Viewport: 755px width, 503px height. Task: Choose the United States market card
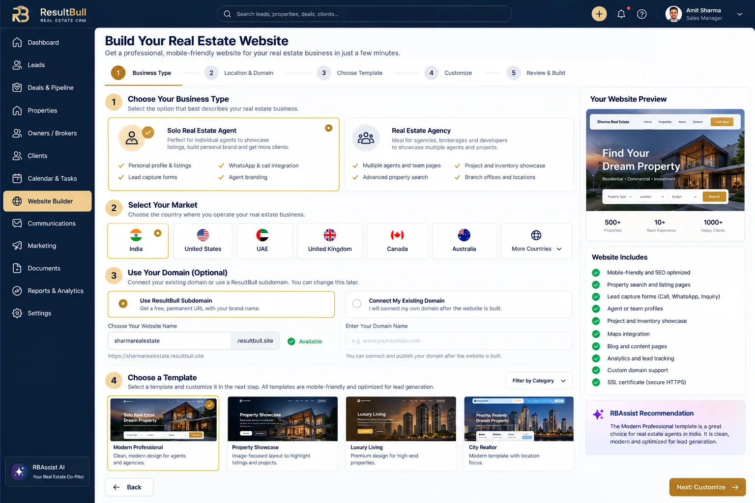[x=203, y=241]
